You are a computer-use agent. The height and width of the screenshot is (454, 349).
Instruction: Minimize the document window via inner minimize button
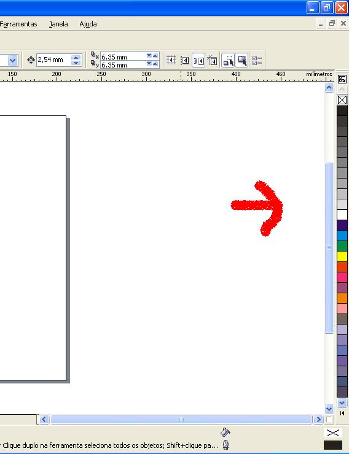[x=321, y=24]
